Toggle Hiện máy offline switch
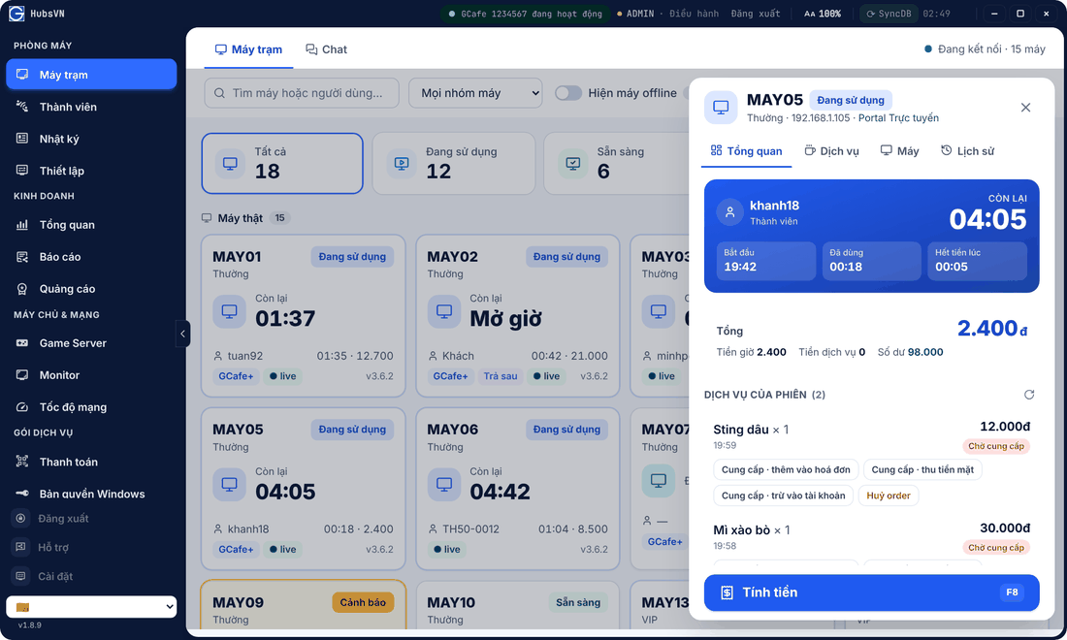 pyautogui.click(x=568, y=93)
